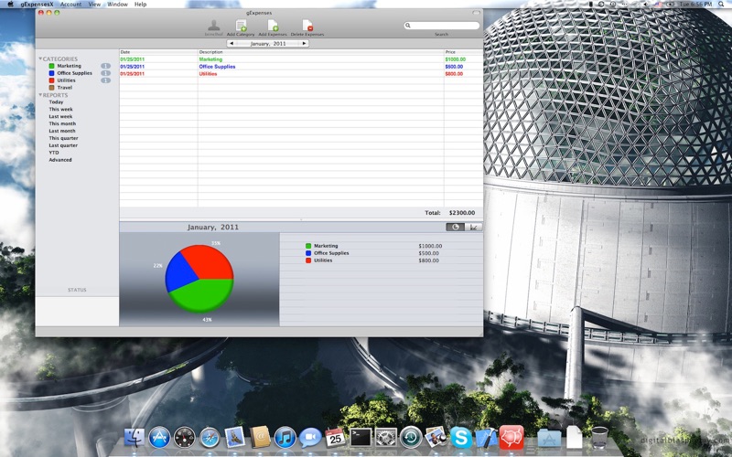Viewport: 732px width, 457px height.
Task: Open the App Store dock icon
Action: [x=159, y=438]
